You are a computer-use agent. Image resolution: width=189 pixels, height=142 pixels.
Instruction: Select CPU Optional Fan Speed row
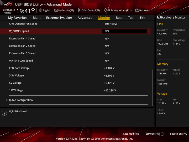[x=75, y=24]
